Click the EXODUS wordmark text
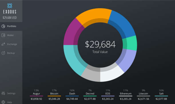This screenshot has width=175, height=104. (10, 12)
